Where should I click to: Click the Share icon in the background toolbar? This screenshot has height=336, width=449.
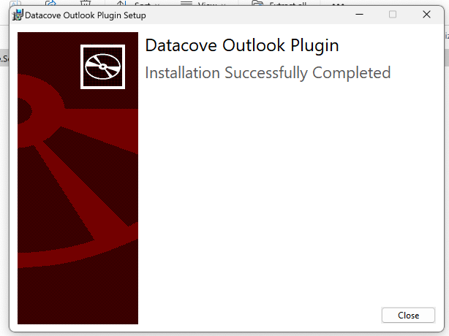(51, 3)
